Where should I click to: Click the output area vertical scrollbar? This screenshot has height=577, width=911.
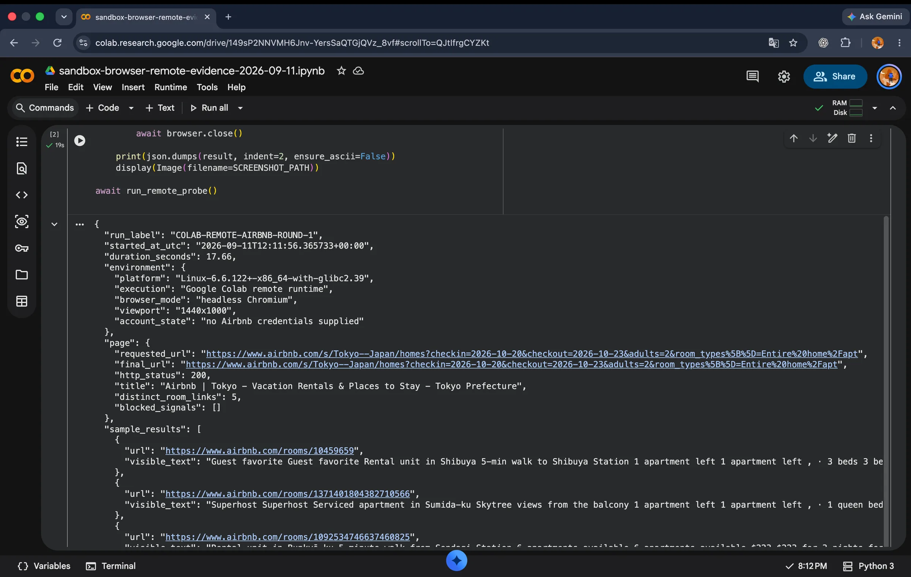click(886, 381)
